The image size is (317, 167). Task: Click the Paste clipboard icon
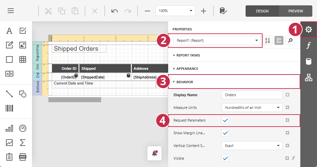[75, 11]
